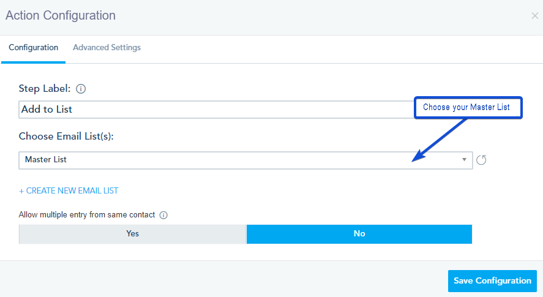Show info about allowing multiple entries

[x=163, y=215]
